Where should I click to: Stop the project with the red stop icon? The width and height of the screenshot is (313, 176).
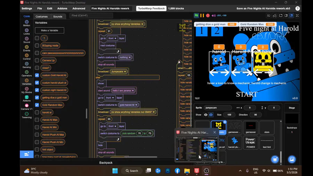point(208,15)
